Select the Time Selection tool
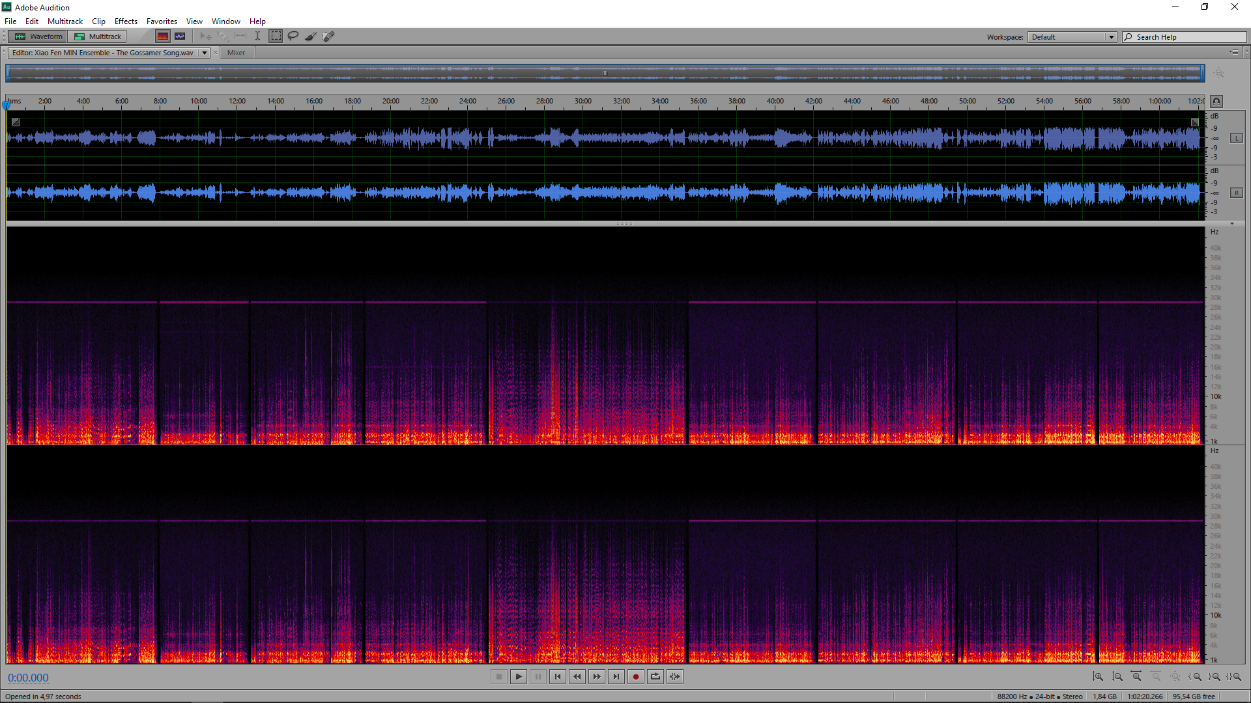The height and width of the screenshot is (703, 1251). click(257, 36)
